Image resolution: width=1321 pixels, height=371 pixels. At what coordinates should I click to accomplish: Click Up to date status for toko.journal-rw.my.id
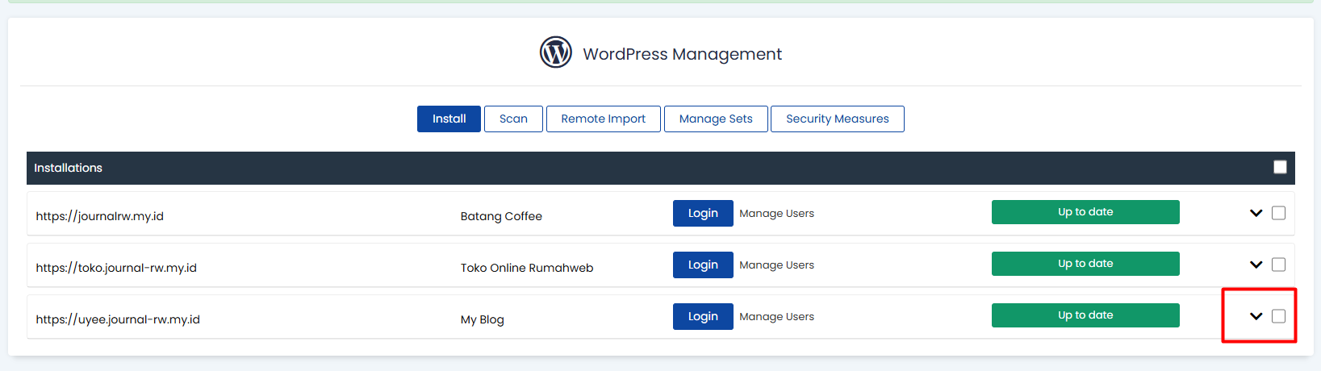(x=1085, y=264)
